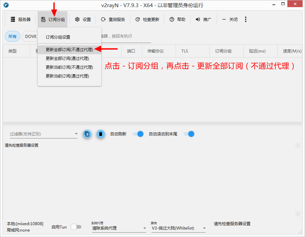Minimize the v2rayN window
Viewport: 305px width, 237px height.
click(274, 4)
